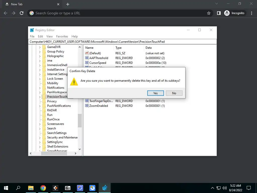Viewport: 257px width, 193px height.
Task: Expand the GameDVR key
Action: coord(40,47)
